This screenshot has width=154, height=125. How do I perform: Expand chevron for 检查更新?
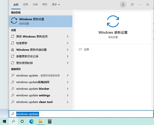pos(68,43)
